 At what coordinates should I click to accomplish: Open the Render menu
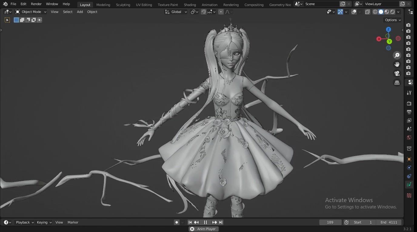coord(36,4)
